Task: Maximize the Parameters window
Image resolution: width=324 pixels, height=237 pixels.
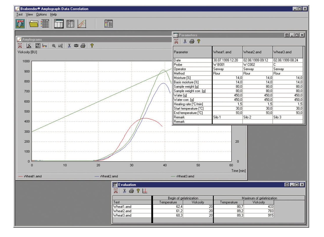Action: 297,35
